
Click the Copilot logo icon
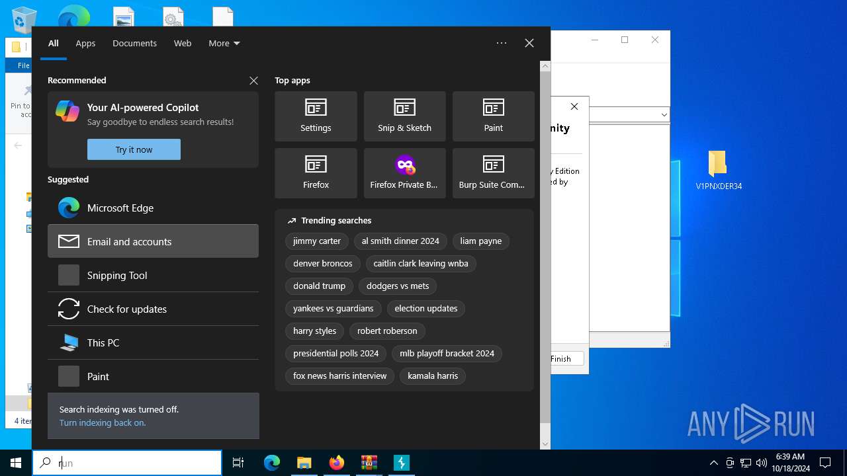(x=67, y=111)
